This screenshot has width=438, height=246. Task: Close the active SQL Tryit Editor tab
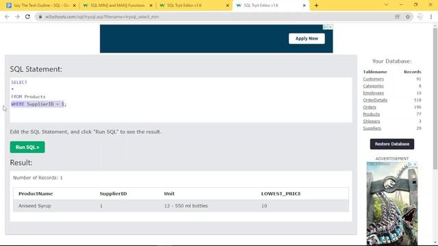pos(304,5)
